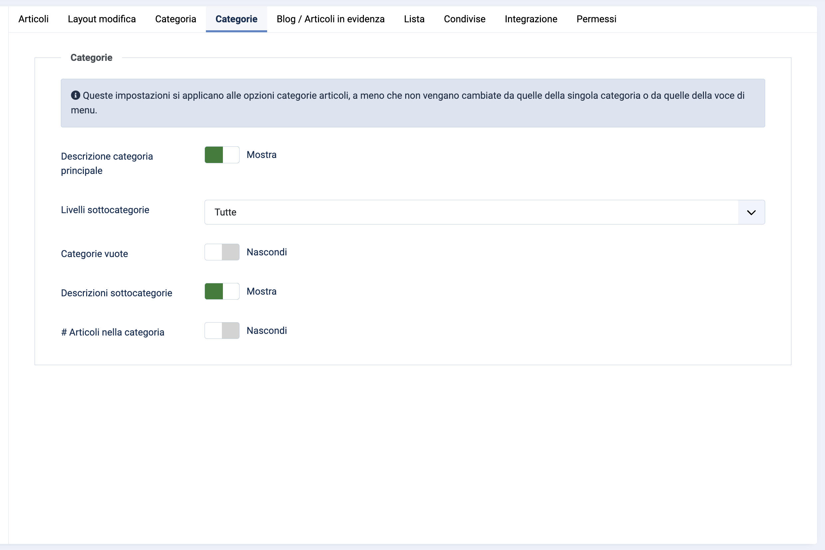
Task: Click the # Articoli nella categoria label
Action: 113,332
